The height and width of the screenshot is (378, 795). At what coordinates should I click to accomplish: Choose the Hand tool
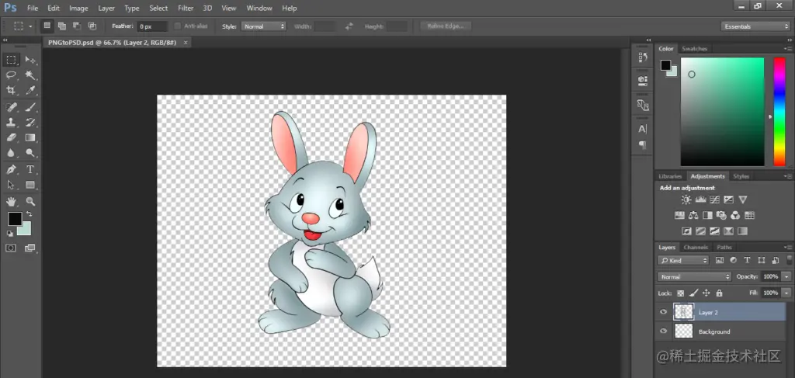(x=12, y=201)
